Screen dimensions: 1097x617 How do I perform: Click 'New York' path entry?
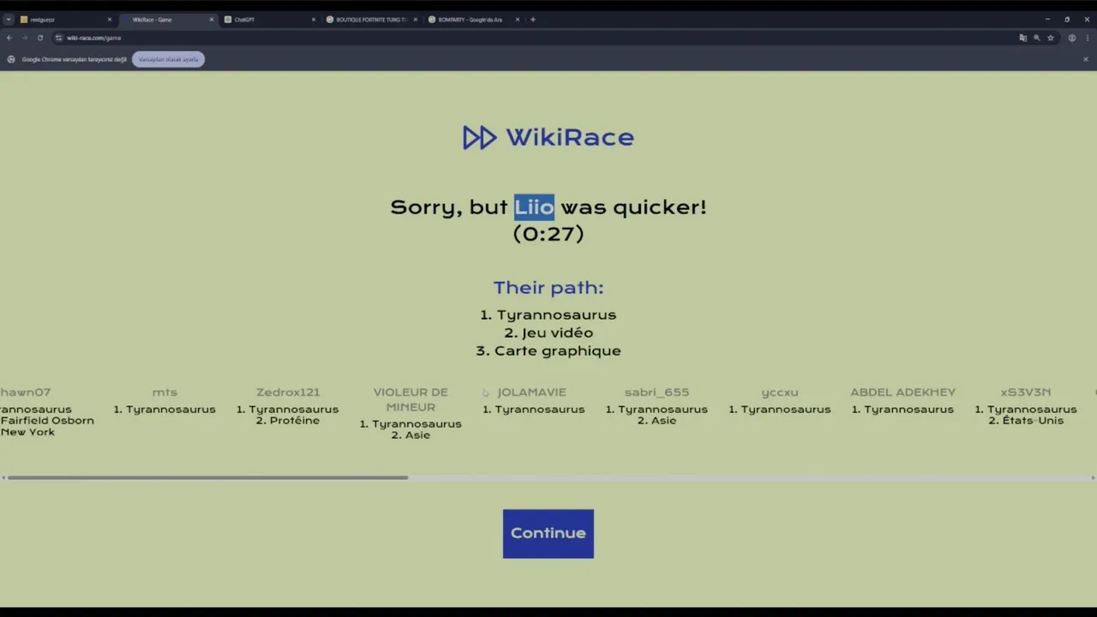[27, 432]
